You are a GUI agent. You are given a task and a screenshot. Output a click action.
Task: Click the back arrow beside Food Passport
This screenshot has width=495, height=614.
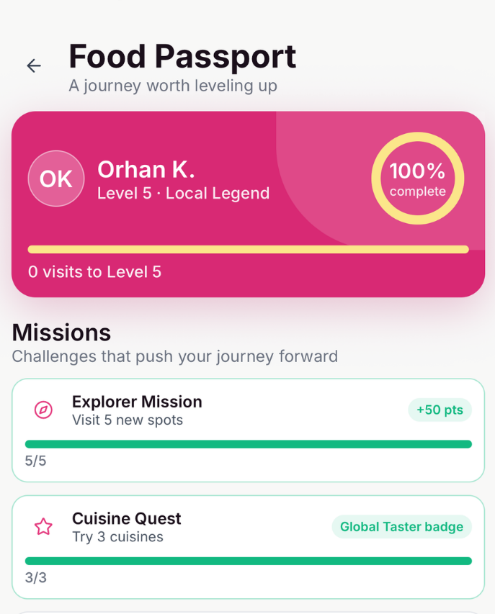(x=33, y=66)
